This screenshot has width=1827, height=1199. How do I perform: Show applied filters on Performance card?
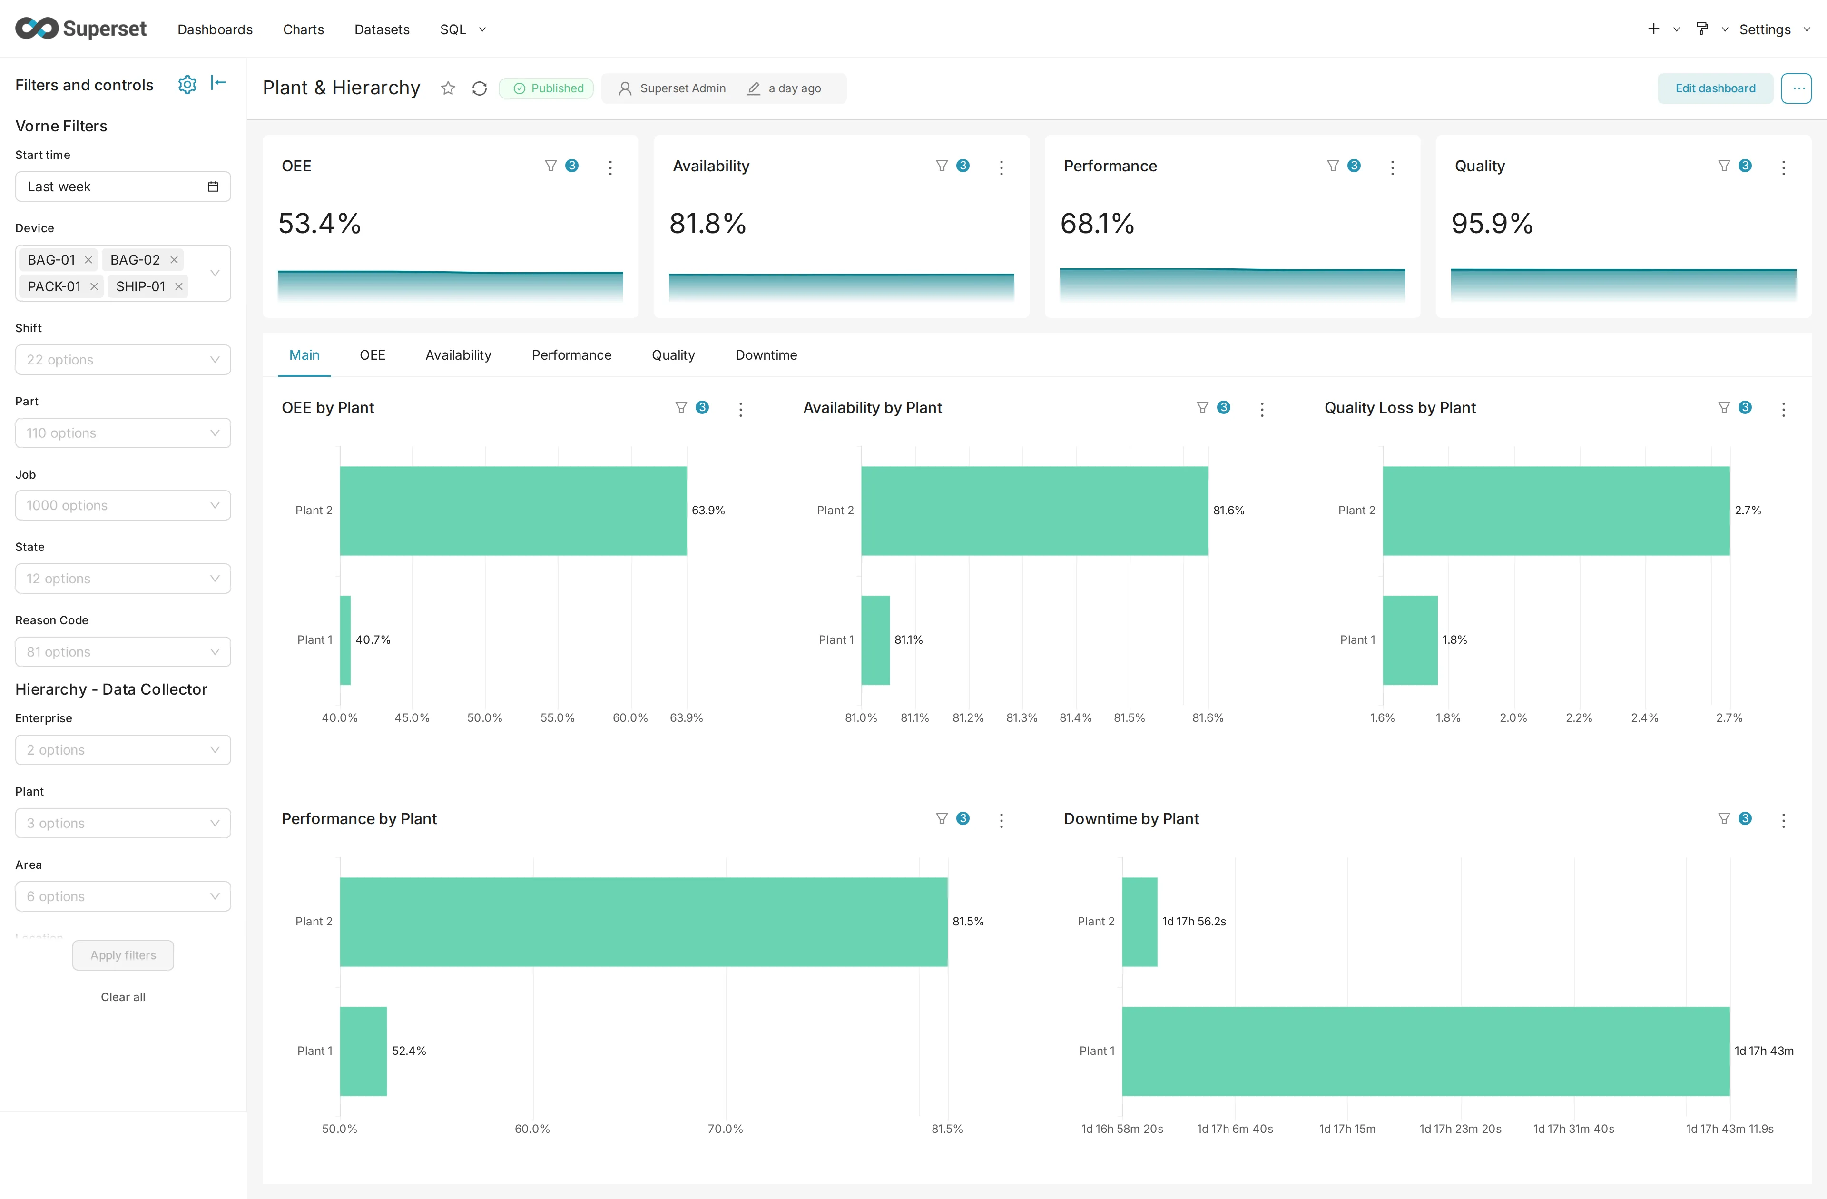click(x=1344, y=166)
